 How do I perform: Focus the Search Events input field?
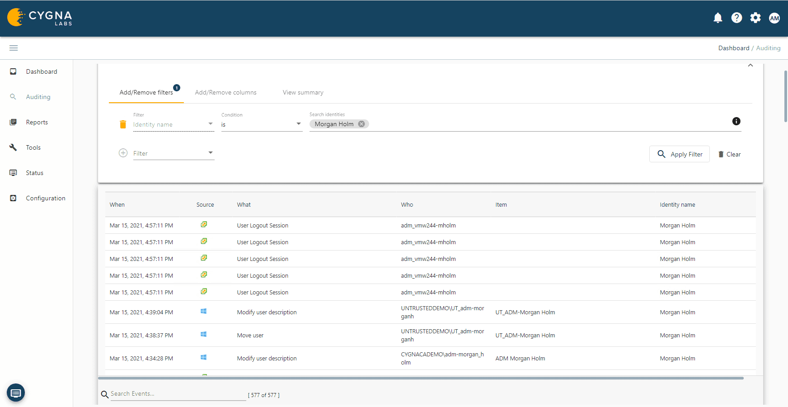178,394
